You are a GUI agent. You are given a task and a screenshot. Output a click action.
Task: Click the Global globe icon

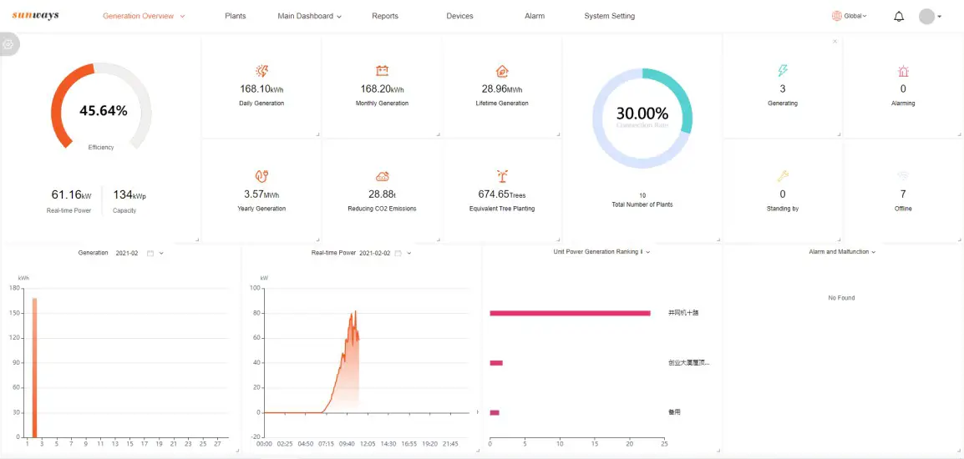point(837,16)
